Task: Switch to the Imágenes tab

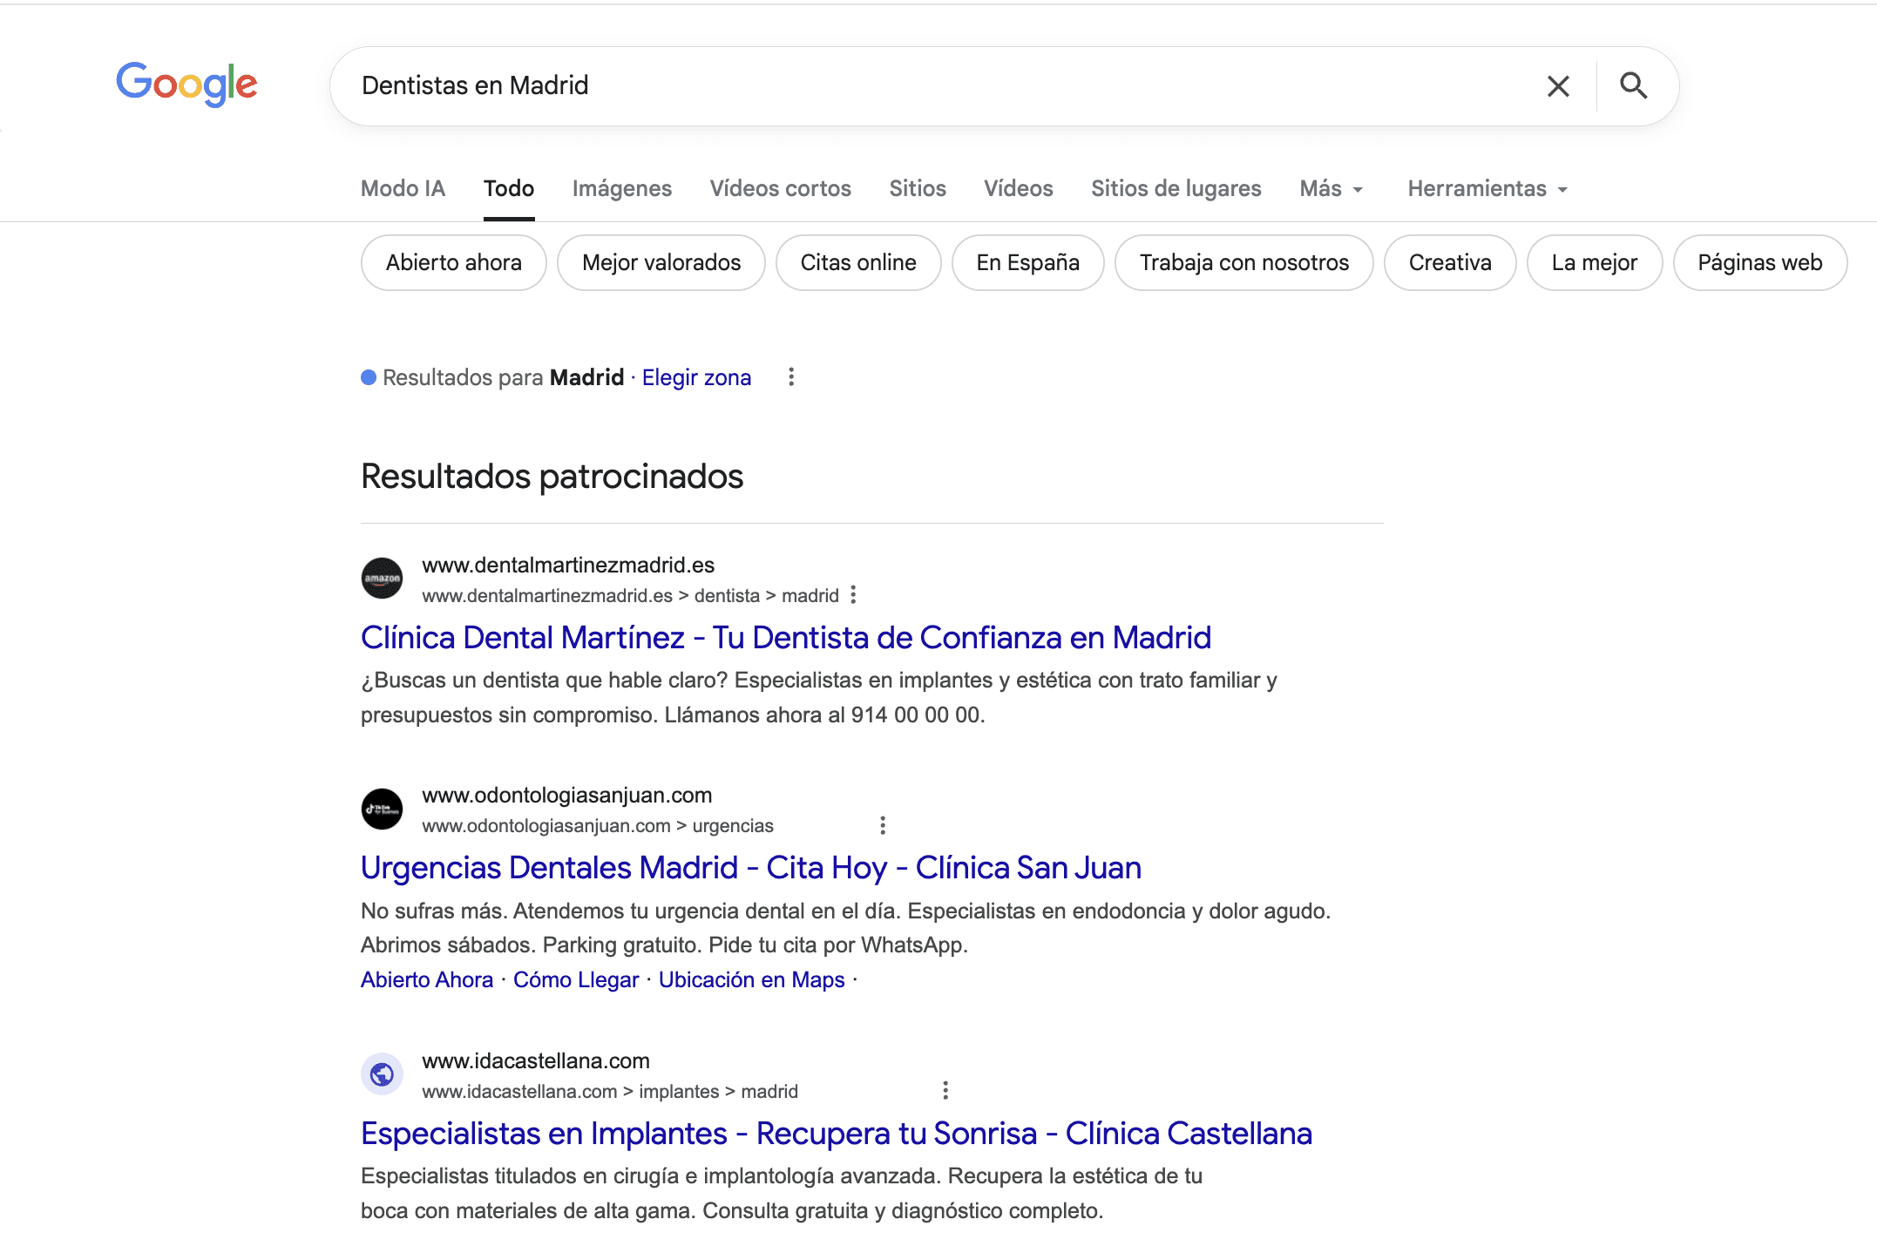Action: (621, 188)
